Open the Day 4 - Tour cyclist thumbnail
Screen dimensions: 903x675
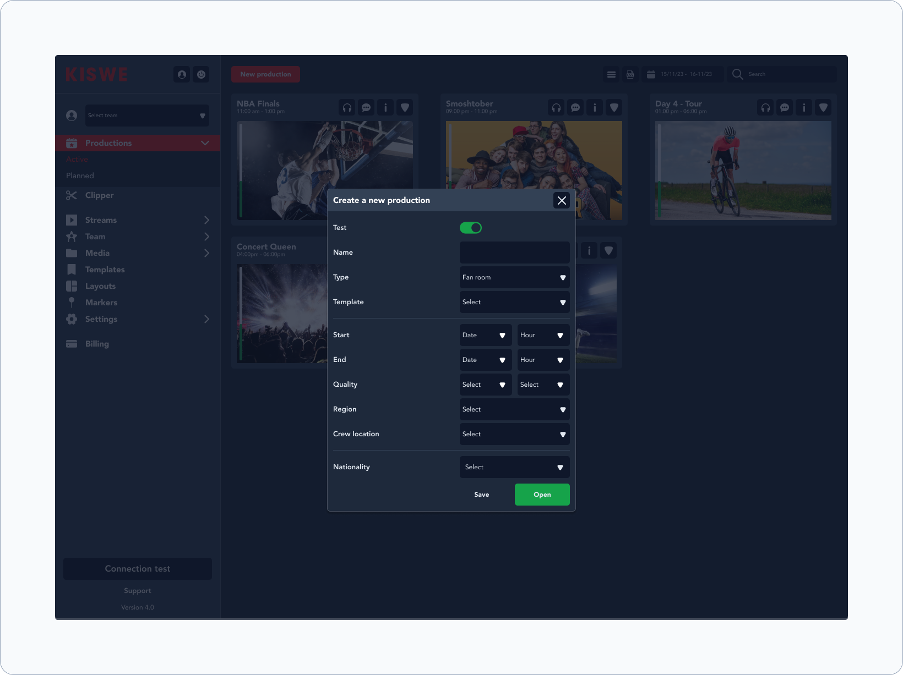click(x=743, y=171)
